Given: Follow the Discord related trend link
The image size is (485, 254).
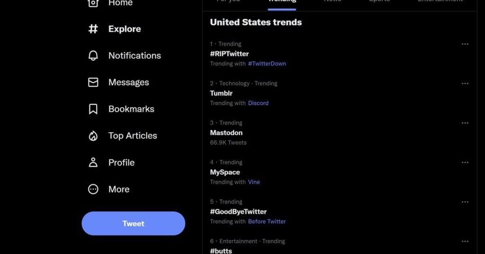Looking at the screenshot, I should 258,103.
